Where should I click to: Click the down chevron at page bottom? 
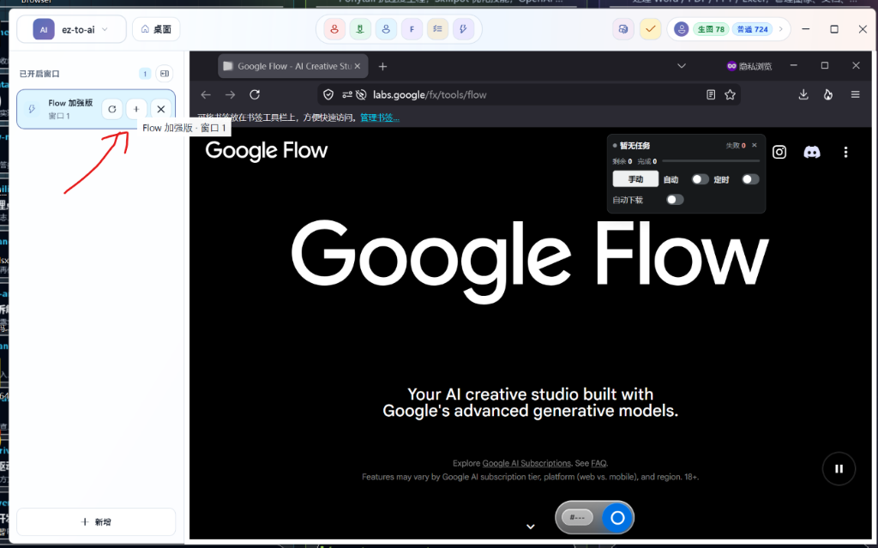click(530, 527)
